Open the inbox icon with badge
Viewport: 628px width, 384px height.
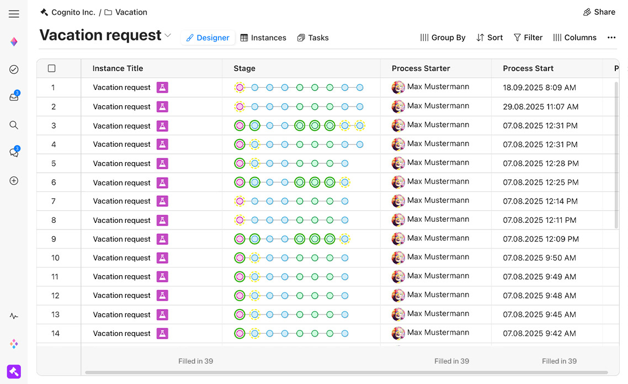(14, 97)
